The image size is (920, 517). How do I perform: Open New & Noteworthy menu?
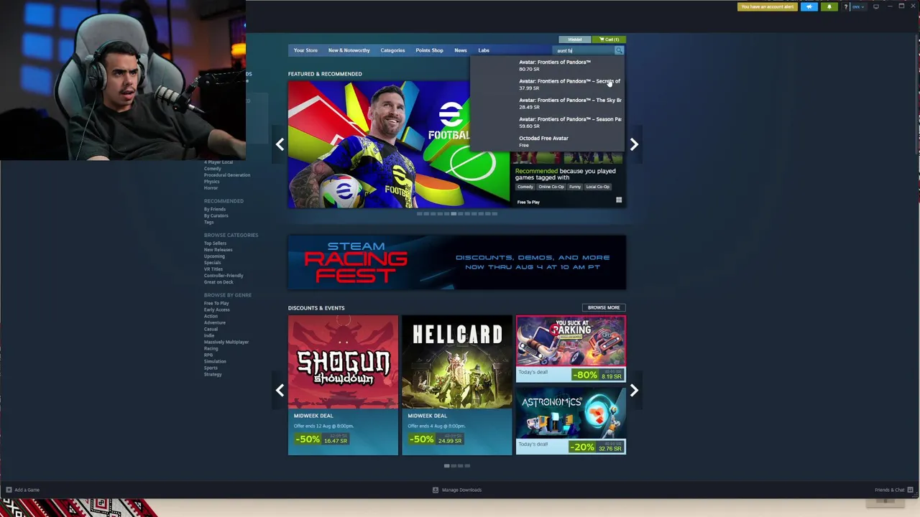point(349,50)
